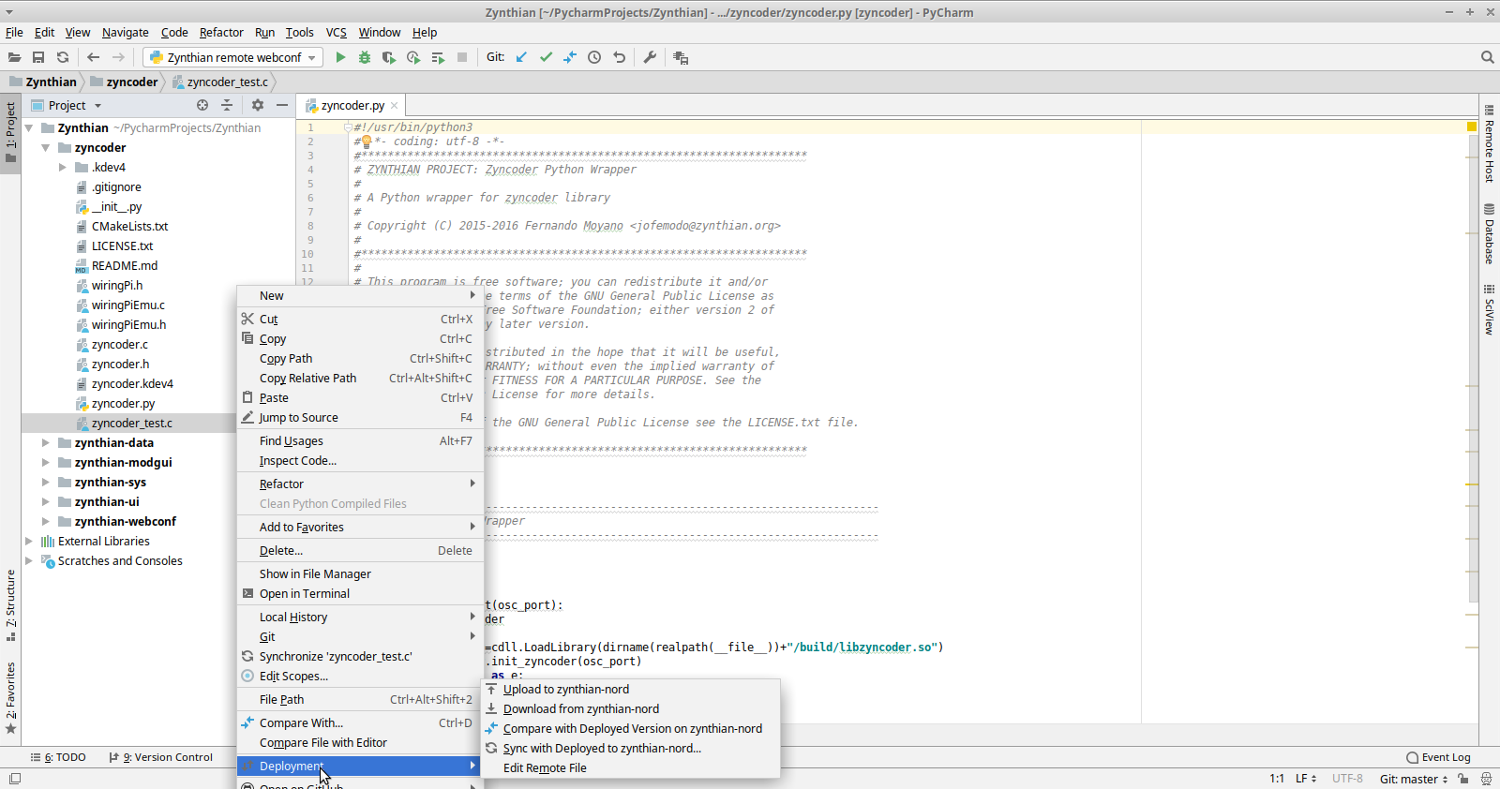
Task: Click Collapse All icon in Project panel
Action: coord(227,105)
